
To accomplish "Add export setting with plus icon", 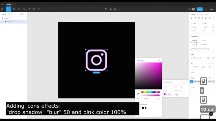I will (x=213, y=87).
